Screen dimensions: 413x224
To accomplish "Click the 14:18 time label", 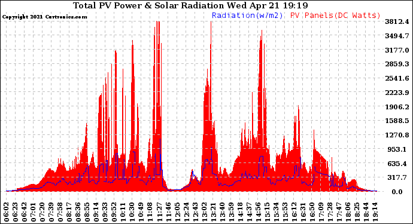I will [x=239, y=211].
